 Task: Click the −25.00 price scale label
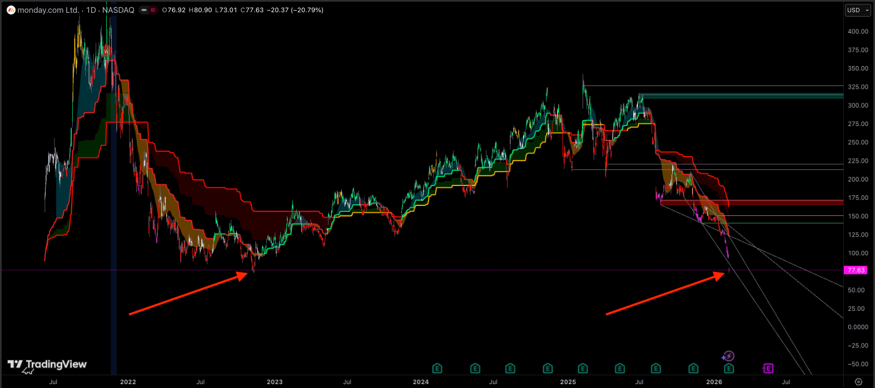[858, 345]
